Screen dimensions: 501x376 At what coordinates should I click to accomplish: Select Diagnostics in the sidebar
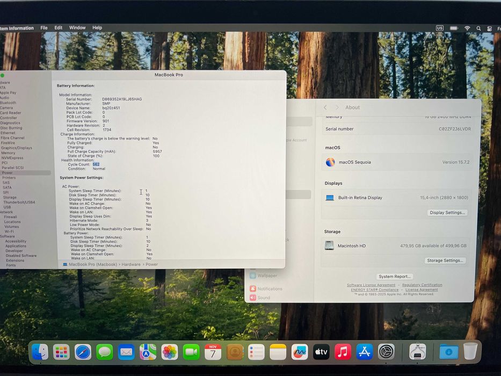pos(10,123)
